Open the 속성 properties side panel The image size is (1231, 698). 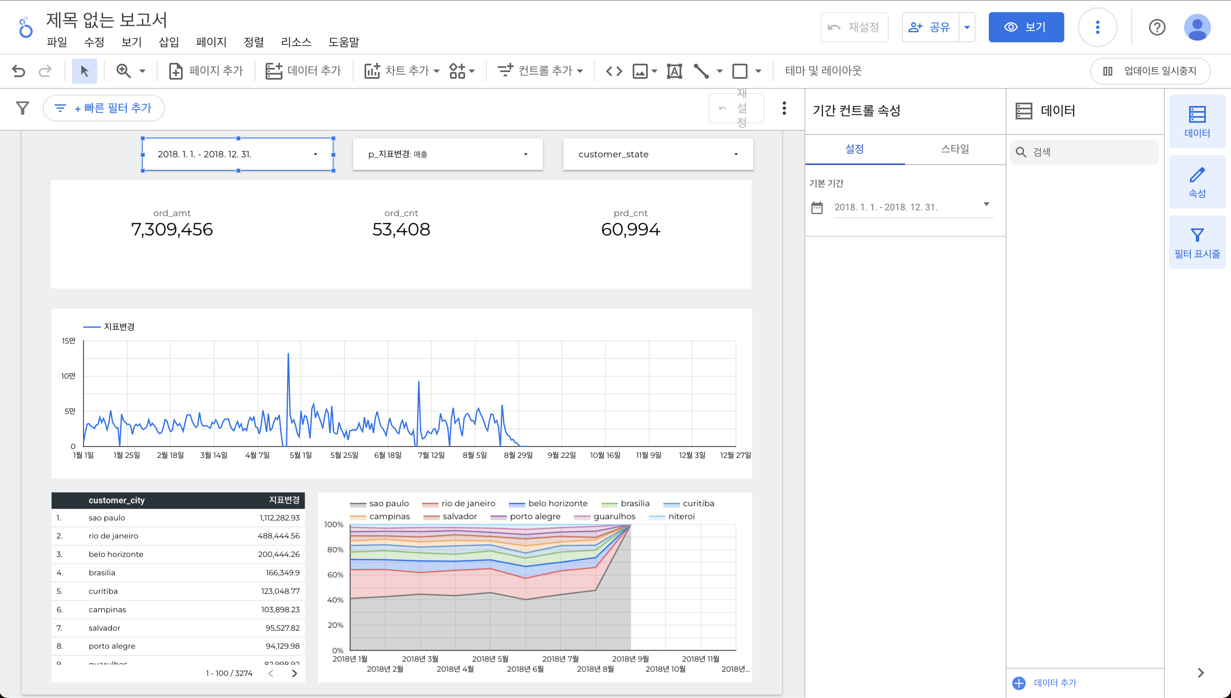1197,182
